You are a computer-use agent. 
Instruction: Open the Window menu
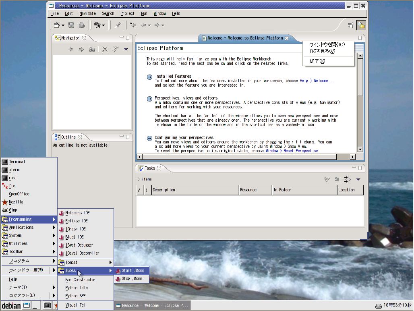(x=160, y=13)
